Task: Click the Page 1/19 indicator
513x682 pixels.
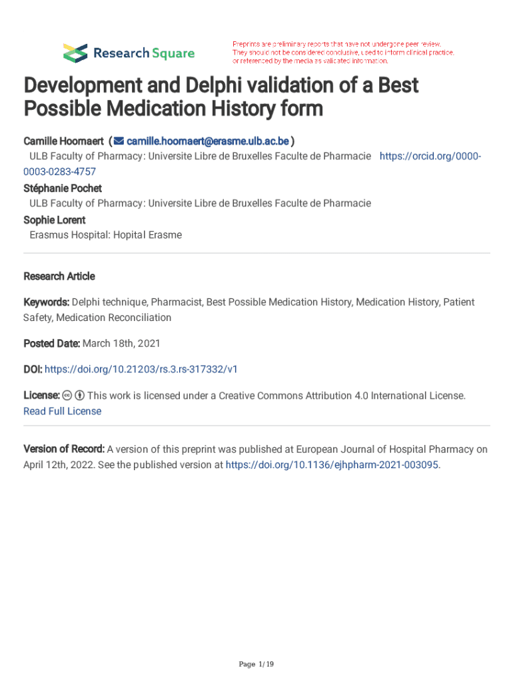Action: [256, 664]
